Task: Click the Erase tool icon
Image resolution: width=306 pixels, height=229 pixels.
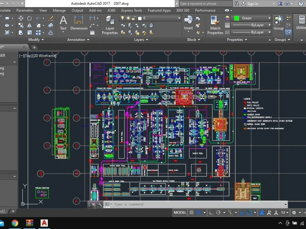Action: click(50, 18)
